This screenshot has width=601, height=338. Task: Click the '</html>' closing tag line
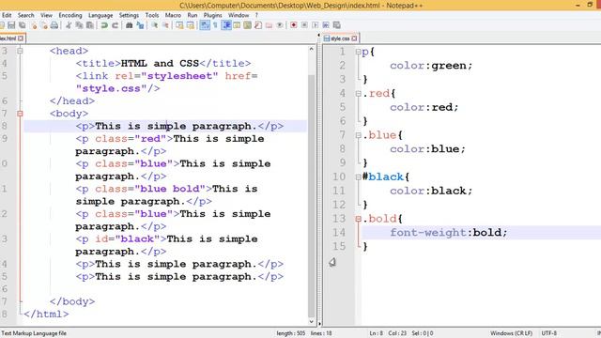(46, 314)
